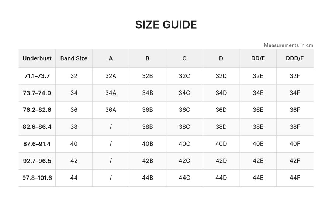Click the DDD/F column header

295,58
